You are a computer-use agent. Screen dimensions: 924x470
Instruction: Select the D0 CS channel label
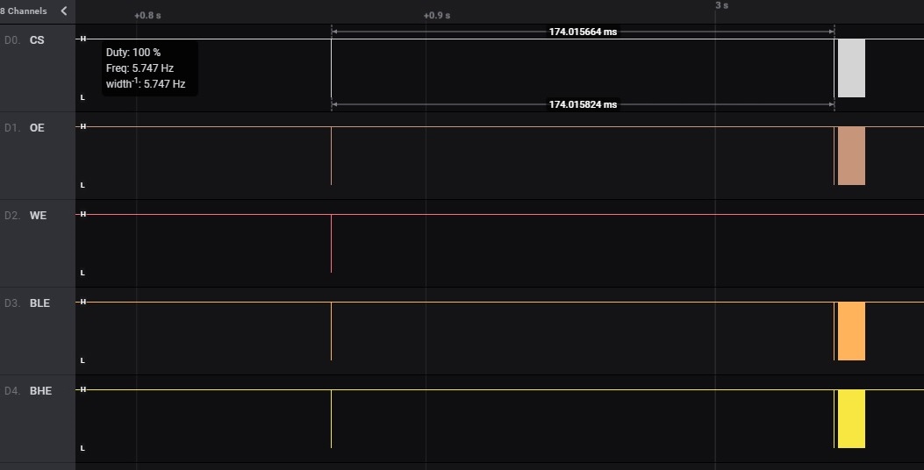[37, 40]
